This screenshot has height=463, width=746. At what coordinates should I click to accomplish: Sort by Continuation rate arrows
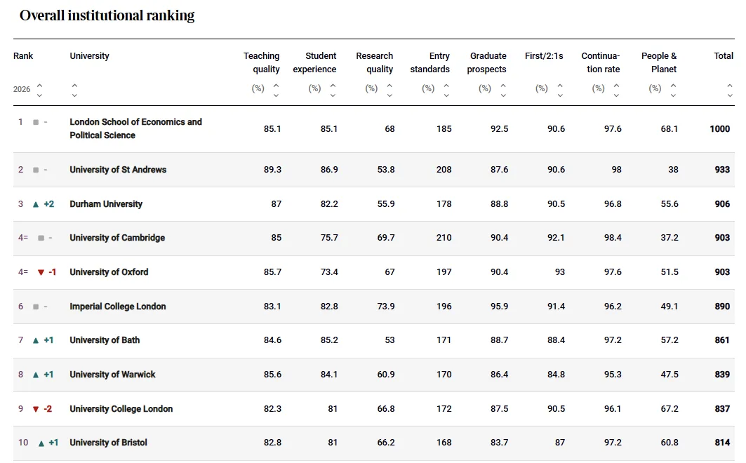pos(616,90)
